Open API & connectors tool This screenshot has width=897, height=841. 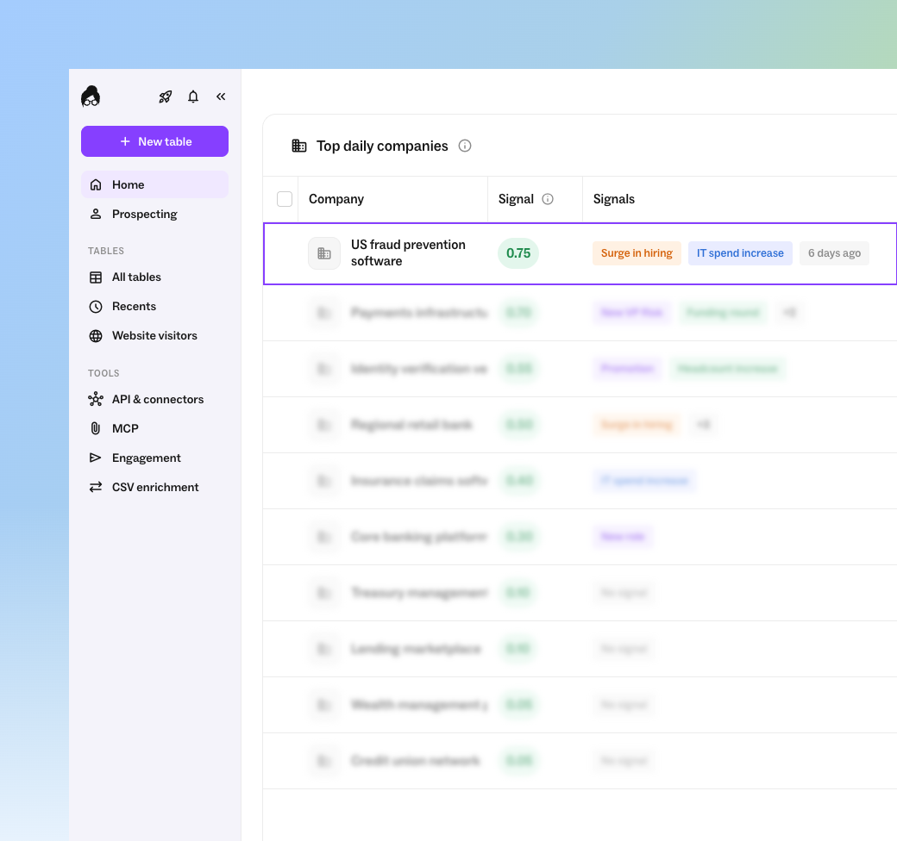(155, 399)
